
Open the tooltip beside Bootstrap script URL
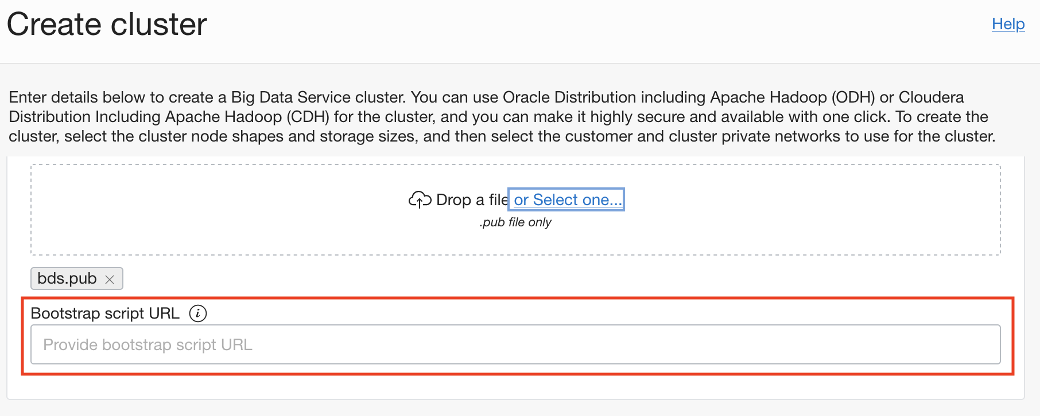point(197,313)
